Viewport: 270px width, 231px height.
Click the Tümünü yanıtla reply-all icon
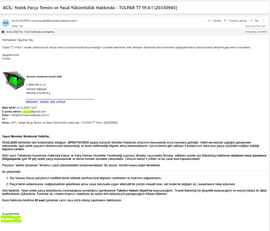coord(225,21)
